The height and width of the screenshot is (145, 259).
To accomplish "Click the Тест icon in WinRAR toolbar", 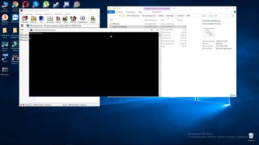I will click(42, 19).
